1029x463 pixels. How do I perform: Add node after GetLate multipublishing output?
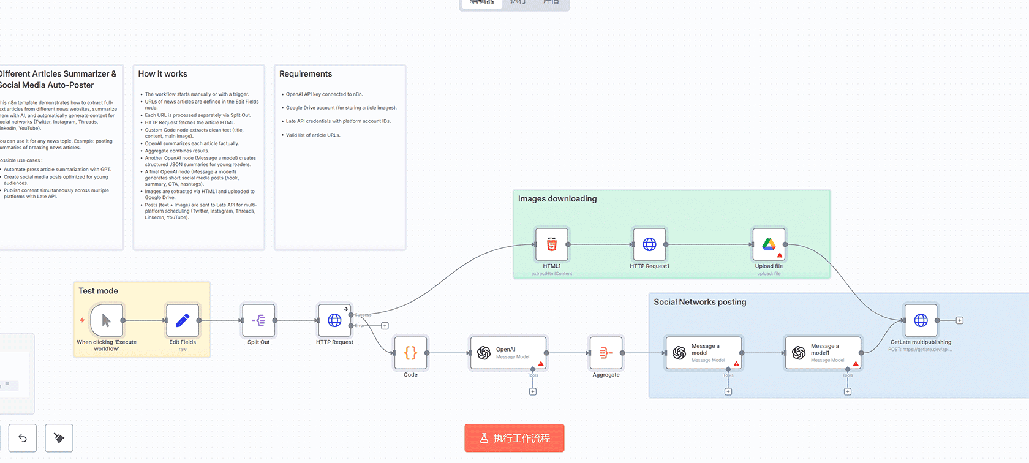point(960,320)
